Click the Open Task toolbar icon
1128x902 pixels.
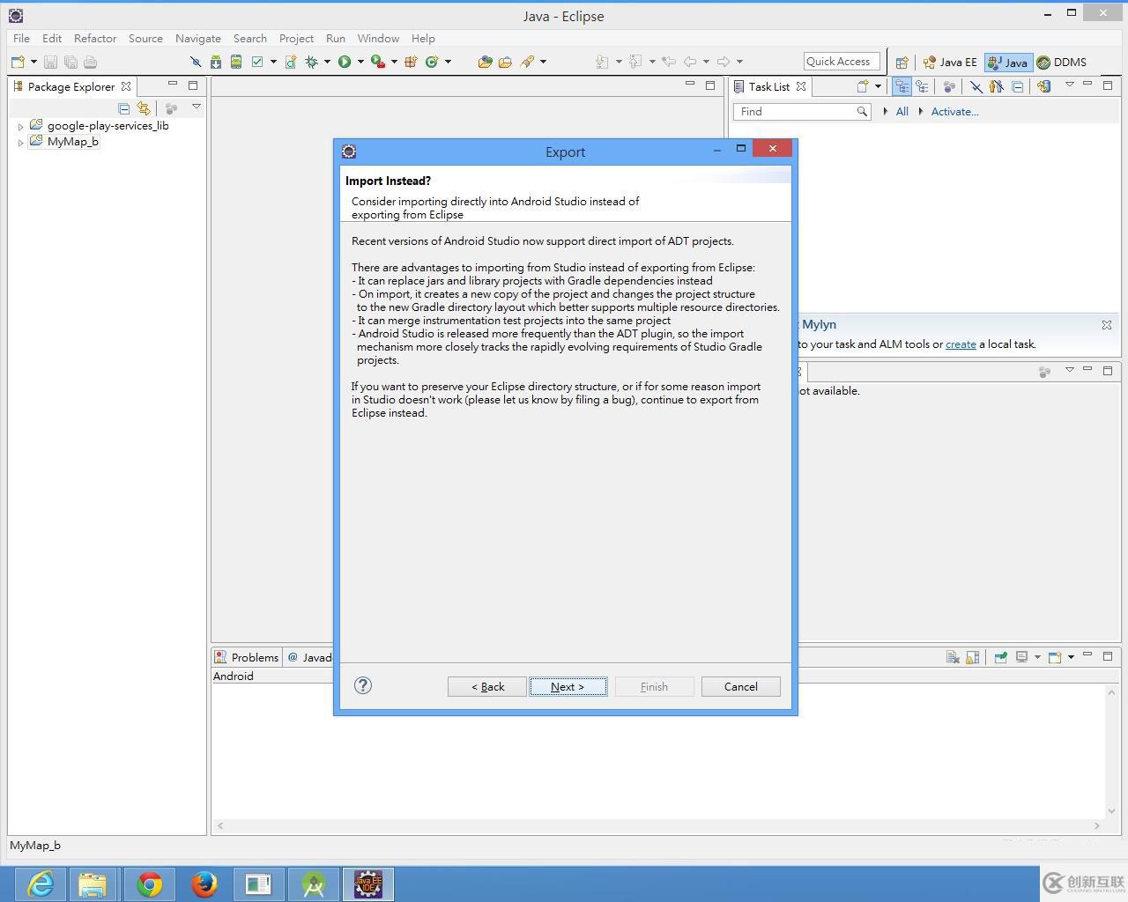[505, 62]
